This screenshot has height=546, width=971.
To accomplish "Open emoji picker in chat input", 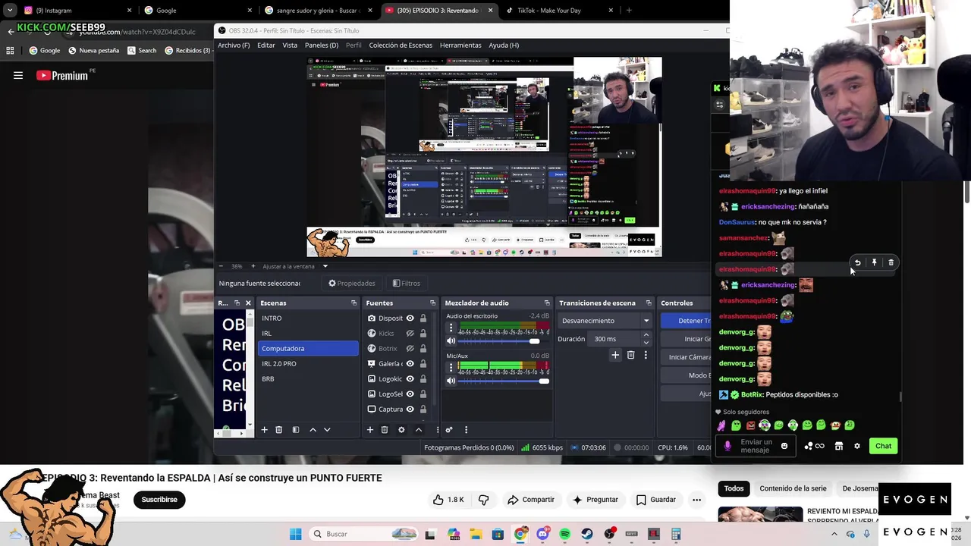I will pos(784,446).
